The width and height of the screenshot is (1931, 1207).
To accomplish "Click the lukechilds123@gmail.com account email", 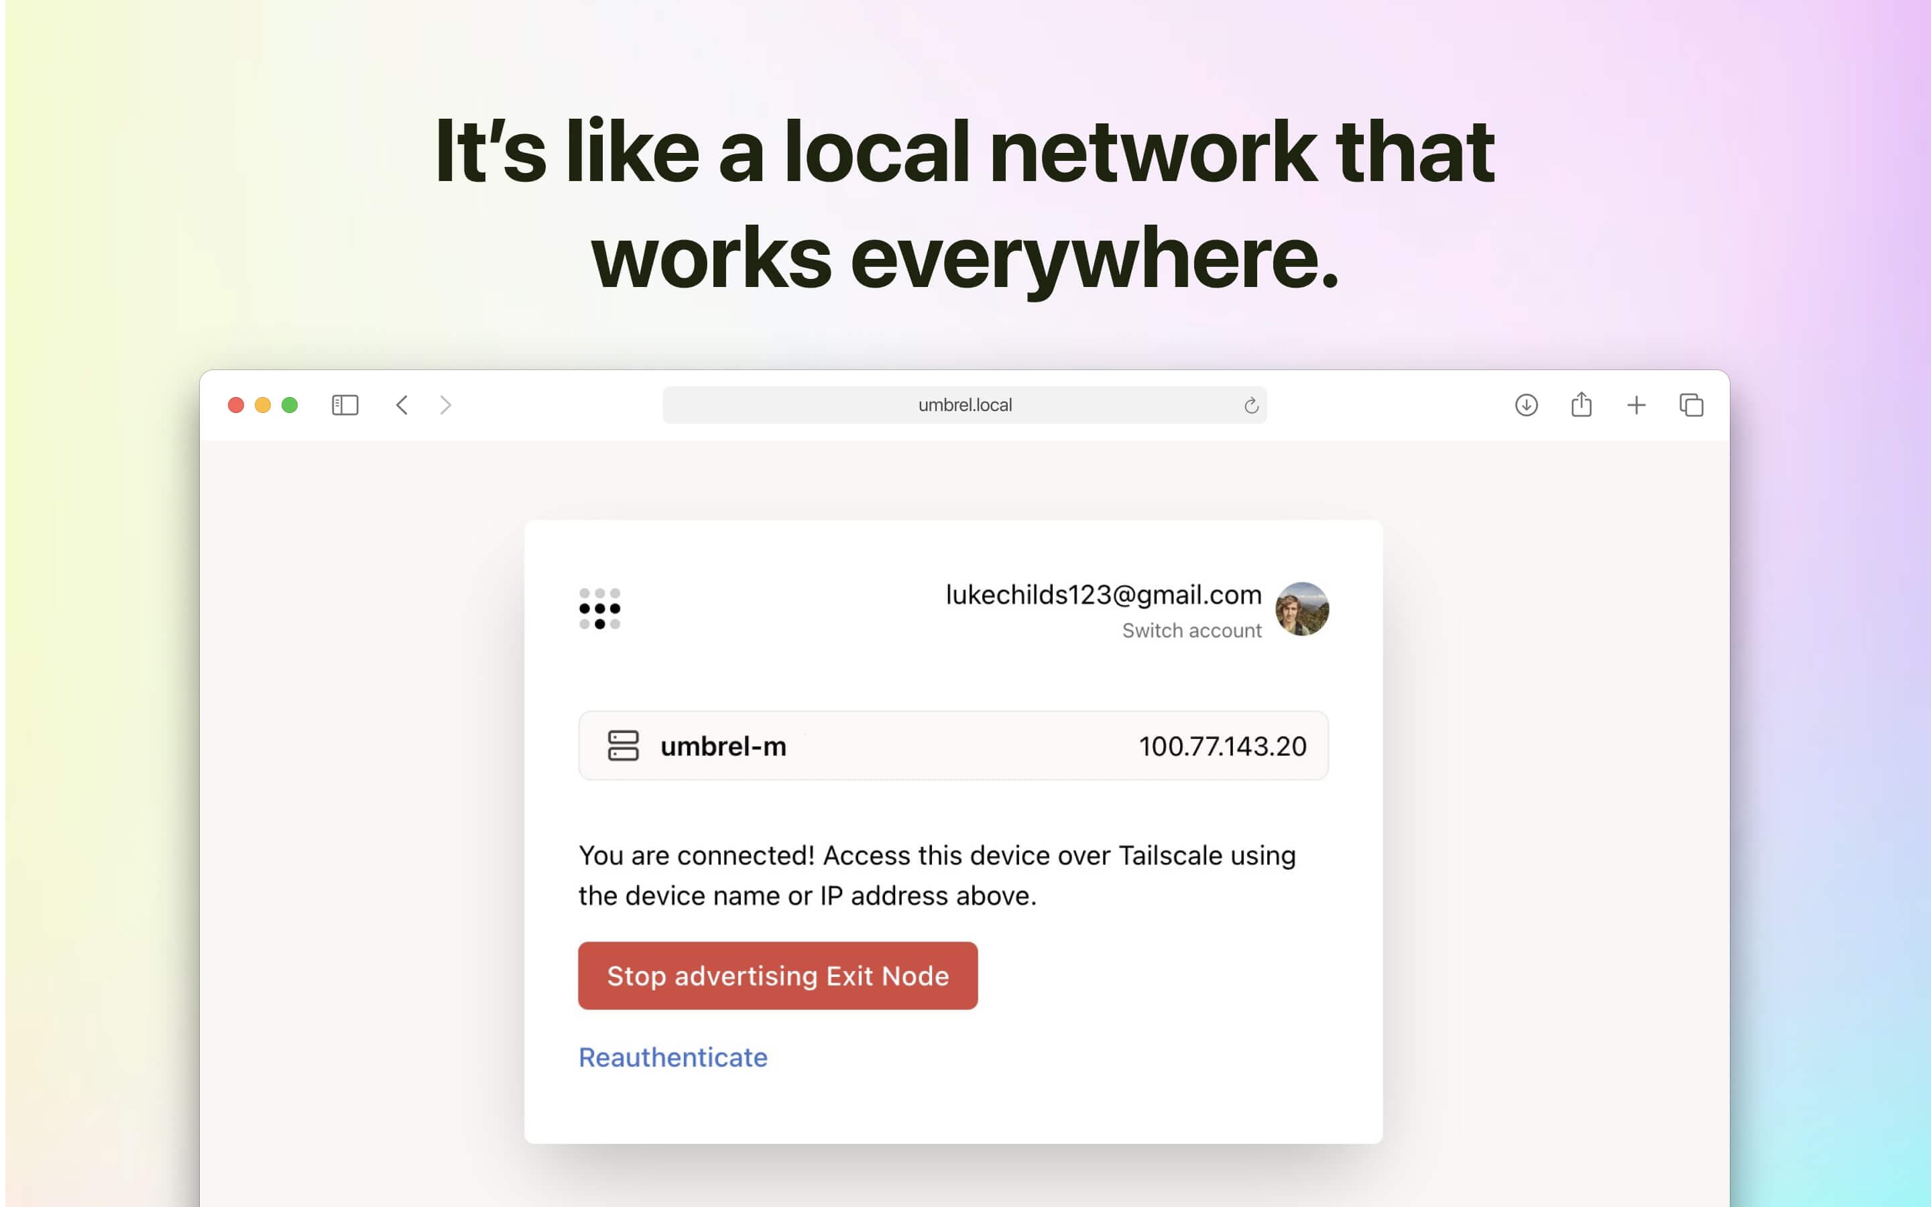I will (1101, 595).
